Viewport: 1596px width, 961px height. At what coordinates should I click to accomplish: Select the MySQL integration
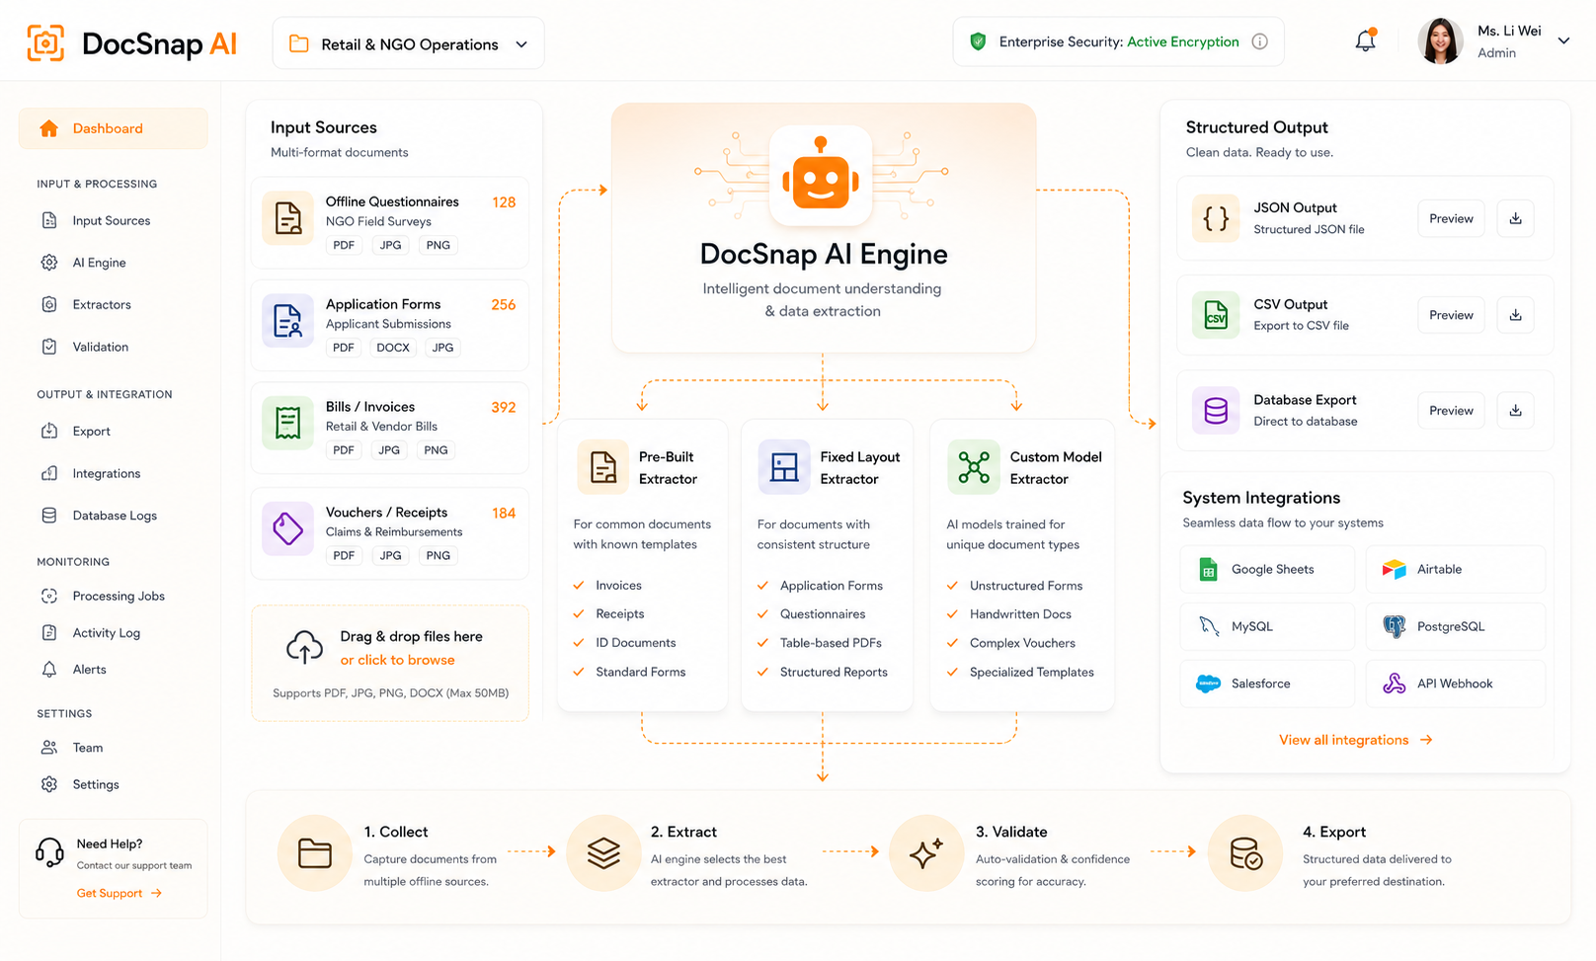tap(1267, 626)
